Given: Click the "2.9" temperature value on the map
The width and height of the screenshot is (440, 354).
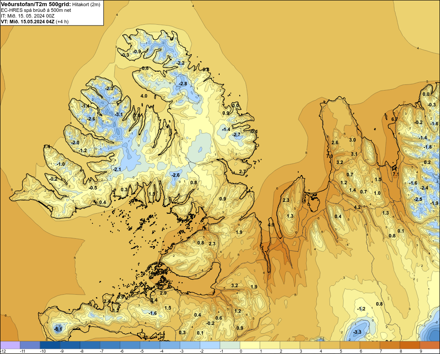Looking at the screenshot, I should pyautogui.click(x=163, y=293).
